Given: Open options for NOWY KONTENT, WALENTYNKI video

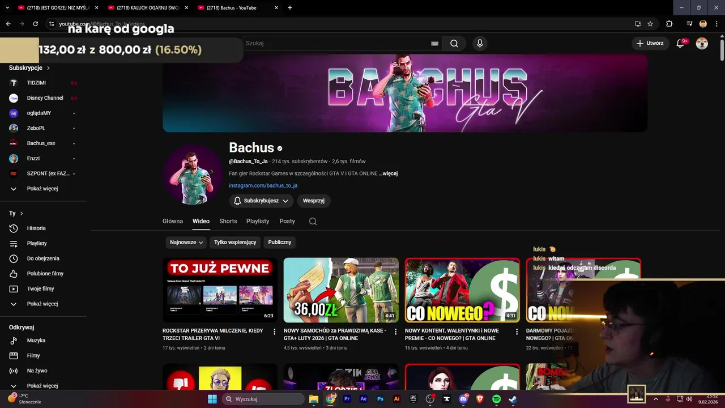Looking at the screenshot, I should [517, 331].
